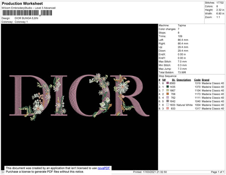Click the 'Printed: 17/03/2021 21.32.50' footer text

point(150,172)
